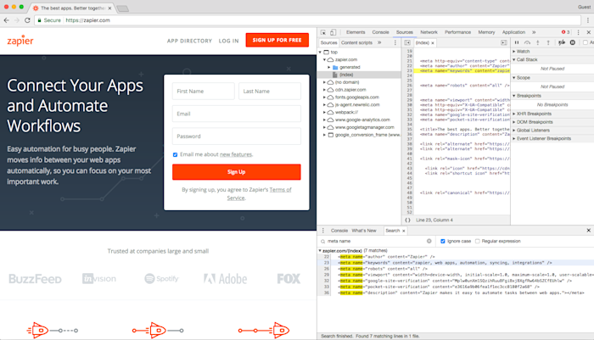The height and width of the screenshot is (340, 594).
Task: Close the Search drawer tab
Action: click(404, 231)
